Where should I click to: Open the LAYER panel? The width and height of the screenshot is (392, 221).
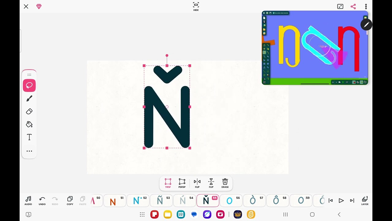coord(365,201)
